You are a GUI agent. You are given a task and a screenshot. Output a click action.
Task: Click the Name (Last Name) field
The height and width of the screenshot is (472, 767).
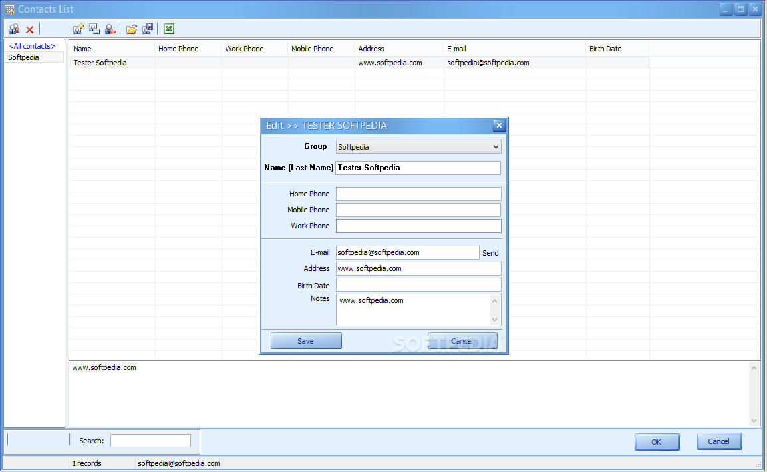(418, 168)
